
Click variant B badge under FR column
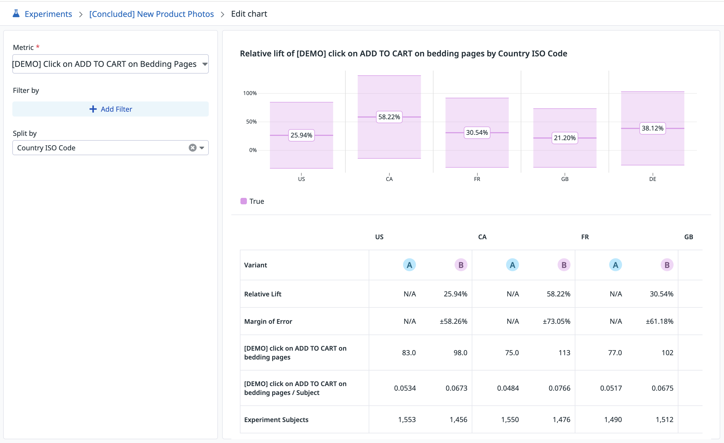[x=667, y=265]
